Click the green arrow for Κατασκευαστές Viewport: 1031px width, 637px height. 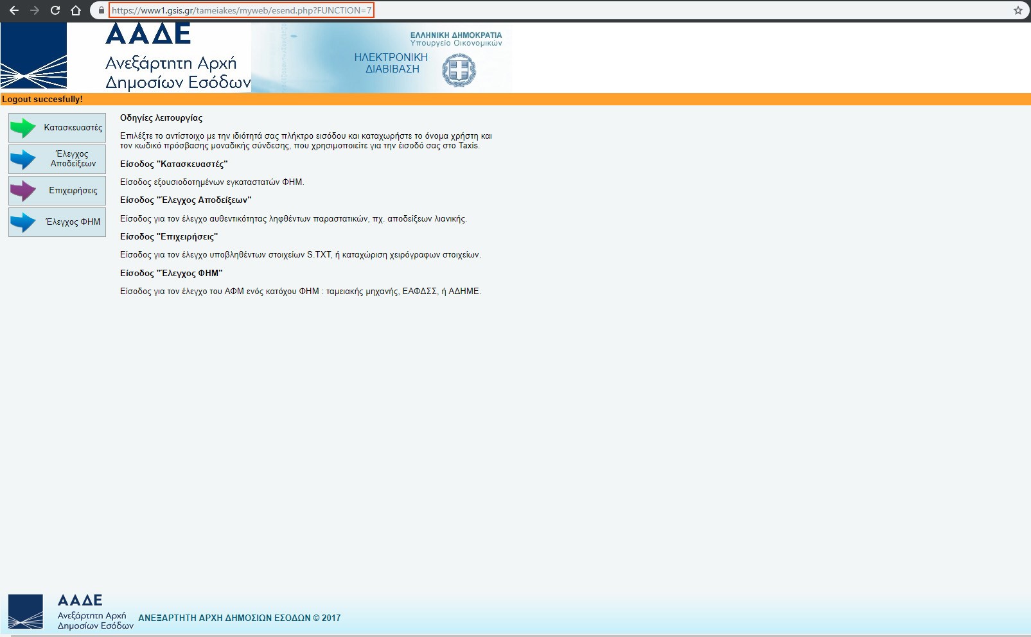24,128
